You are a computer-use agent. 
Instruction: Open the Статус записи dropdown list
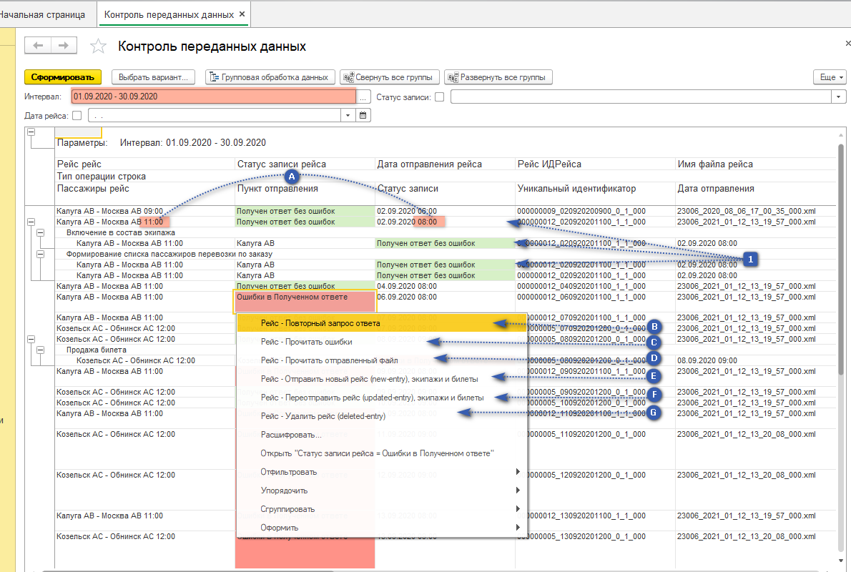click(839, 97)
